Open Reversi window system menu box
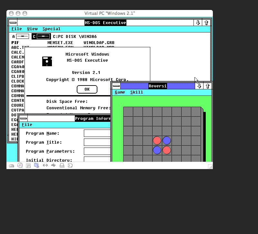 [x=116, y=86]
